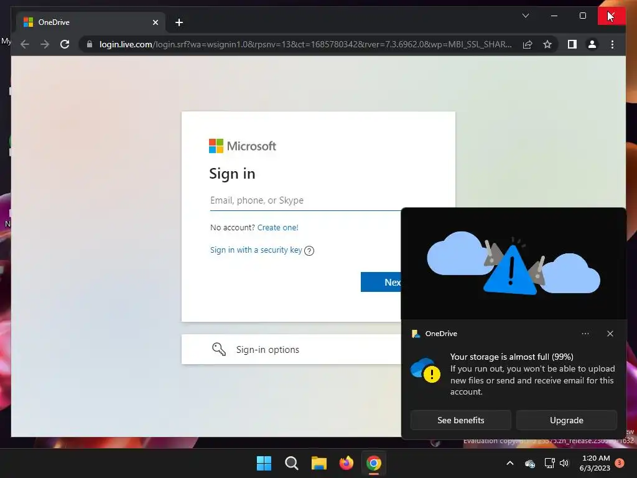Reload the login page
The width and height of the screenshot is (637, 478).
point(65,44)
